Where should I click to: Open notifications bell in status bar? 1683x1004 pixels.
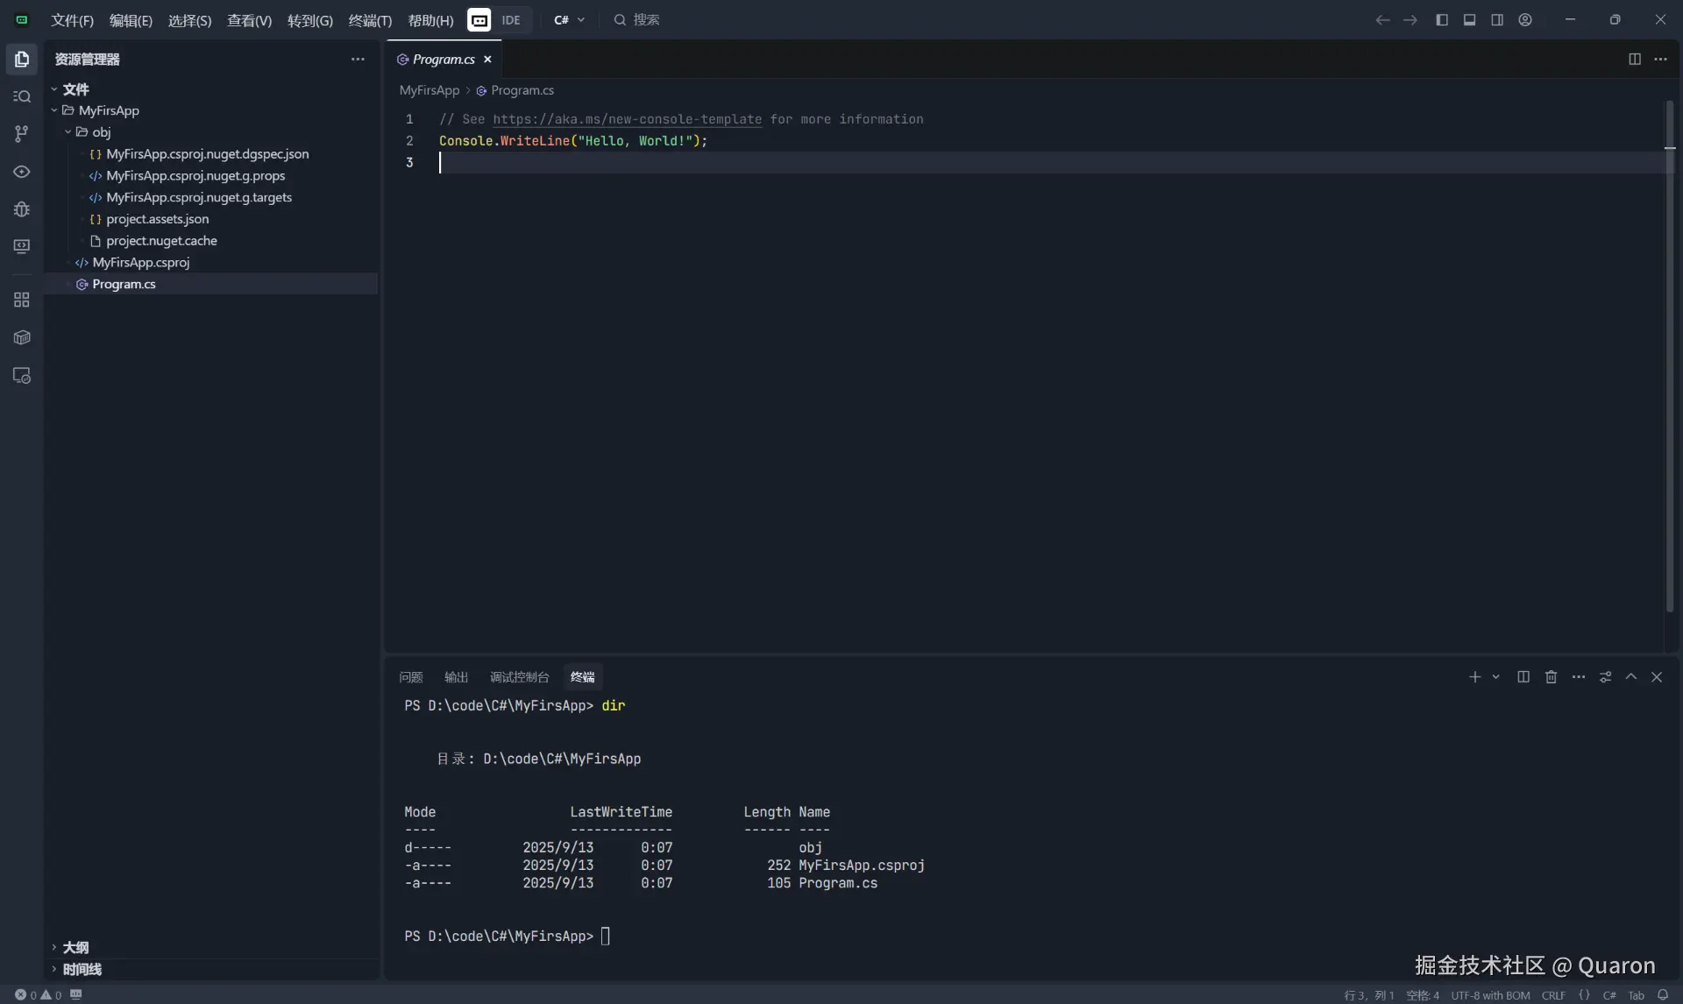pyautogui.click(x=1663, y=995)
